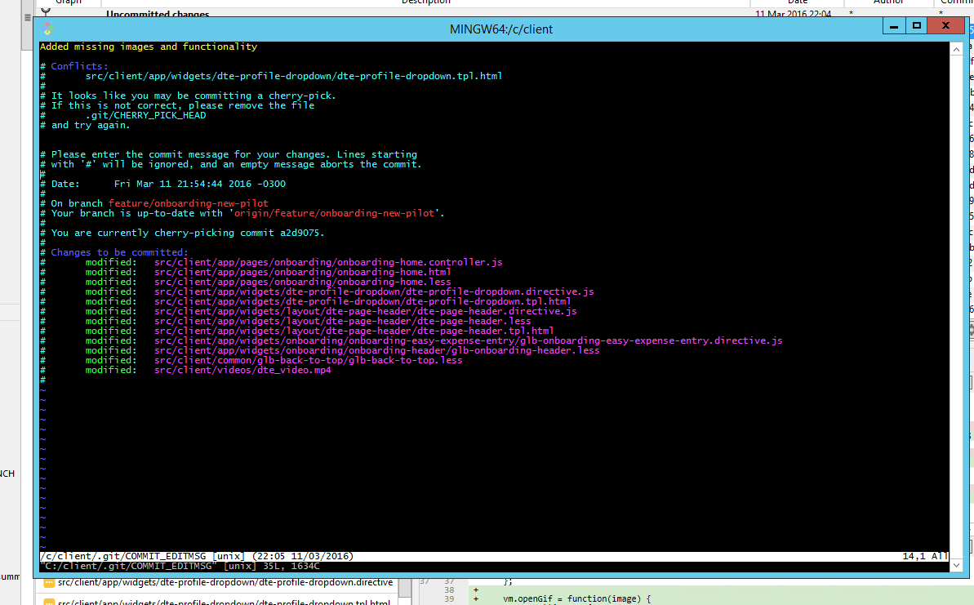This screenshot has width=974, height=605.
Task: Click modified file glb-onboarding-easy-expense-entry.directive.js
Action: tap(469, 340)
